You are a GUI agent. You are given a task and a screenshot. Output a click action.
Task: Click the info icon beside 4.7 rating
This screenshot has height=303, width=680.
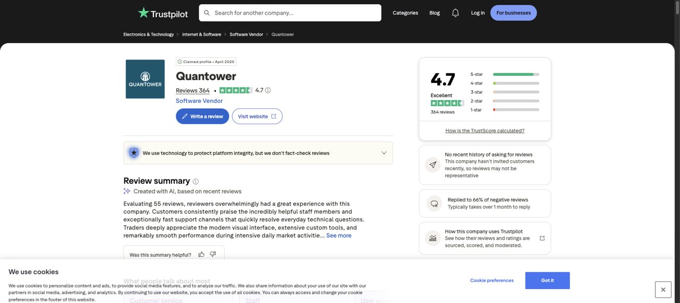pos(268,90)
